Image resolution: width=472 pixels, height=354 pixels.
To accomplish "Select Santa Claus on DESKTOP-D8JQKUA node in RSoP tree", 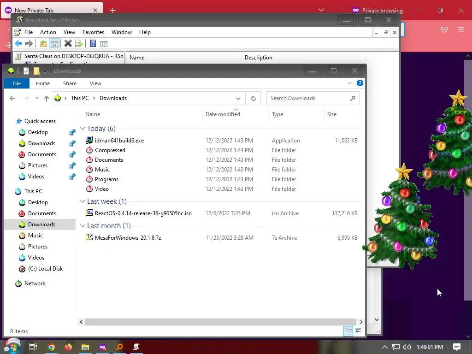I will point(74,56).
